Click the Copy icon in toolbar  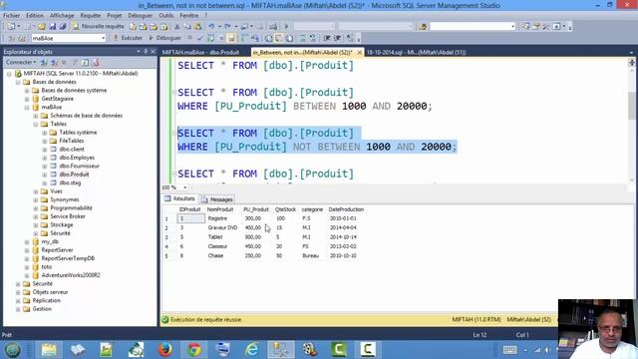coord(187,27)
